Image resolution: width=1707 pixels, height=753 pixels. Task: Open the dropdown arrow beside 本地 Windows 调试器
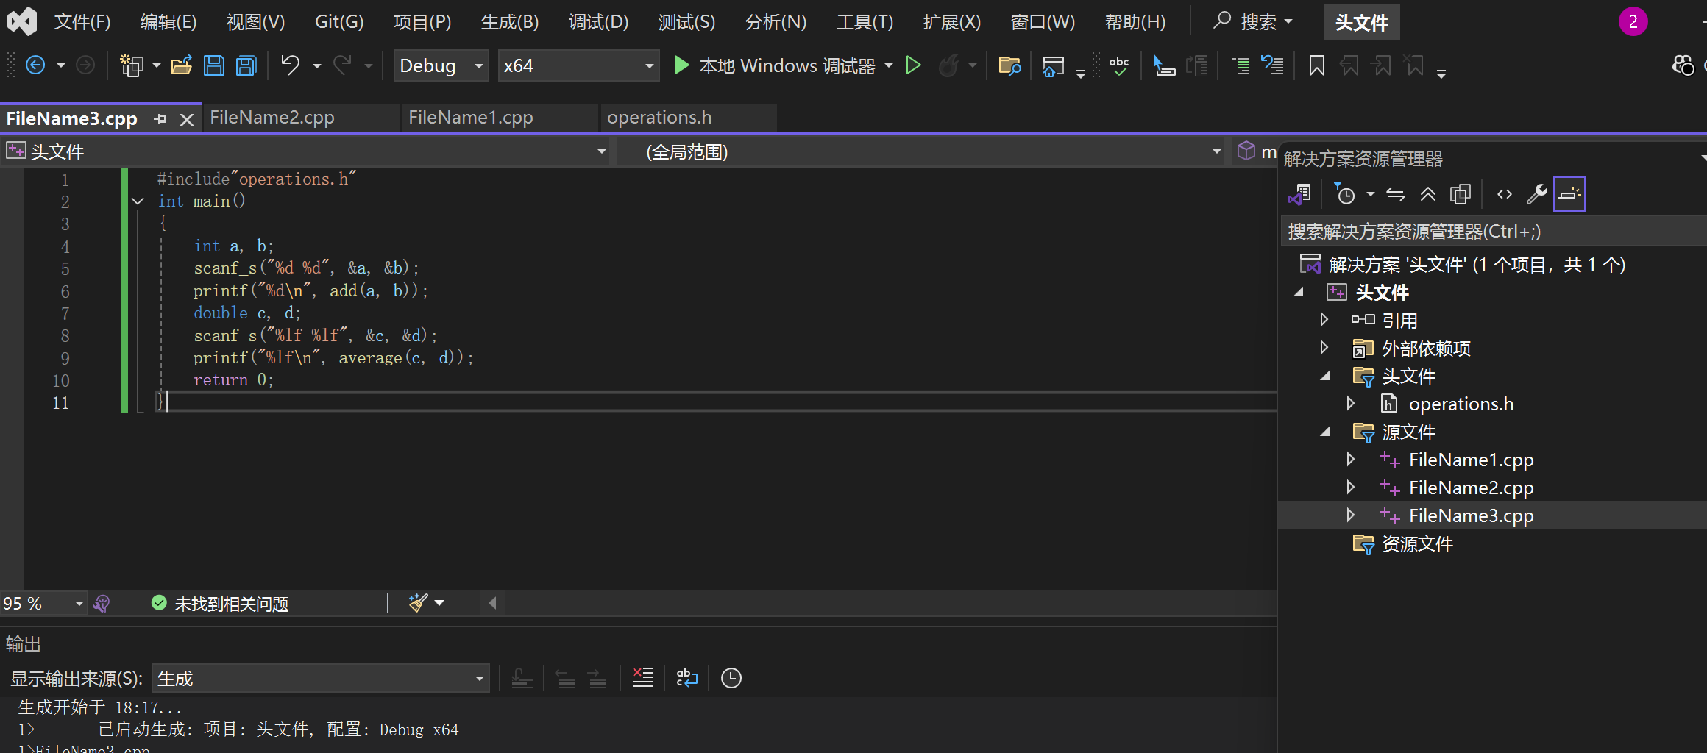(889, 65)
